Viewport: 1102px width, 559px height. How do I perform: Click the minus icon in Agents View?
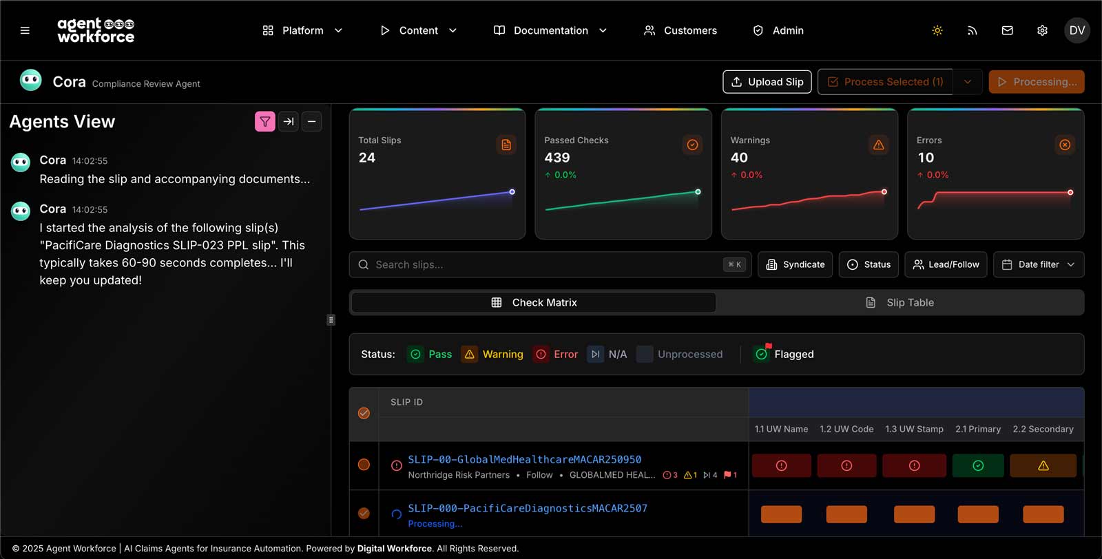(312, 122)
